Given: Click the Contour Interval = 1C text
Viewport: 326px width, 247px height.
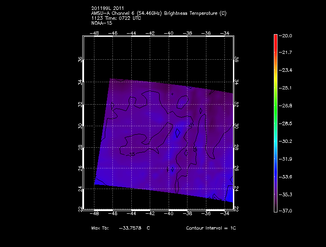Looking at the screenshot, I should (x=211, y=228).
